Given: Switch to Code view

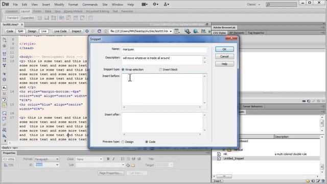Looking at the screenshot, I should (10, 31).
